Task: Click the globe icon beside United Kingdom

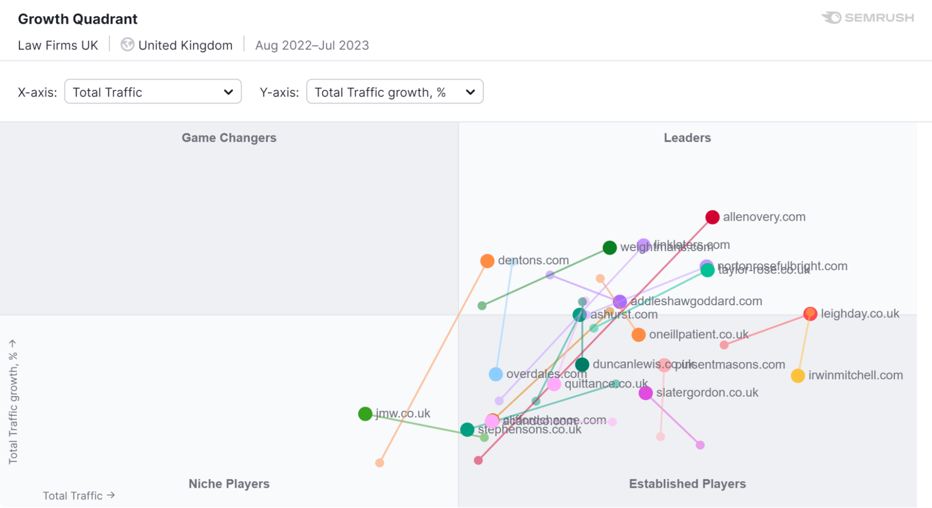Action: [127, 45]
